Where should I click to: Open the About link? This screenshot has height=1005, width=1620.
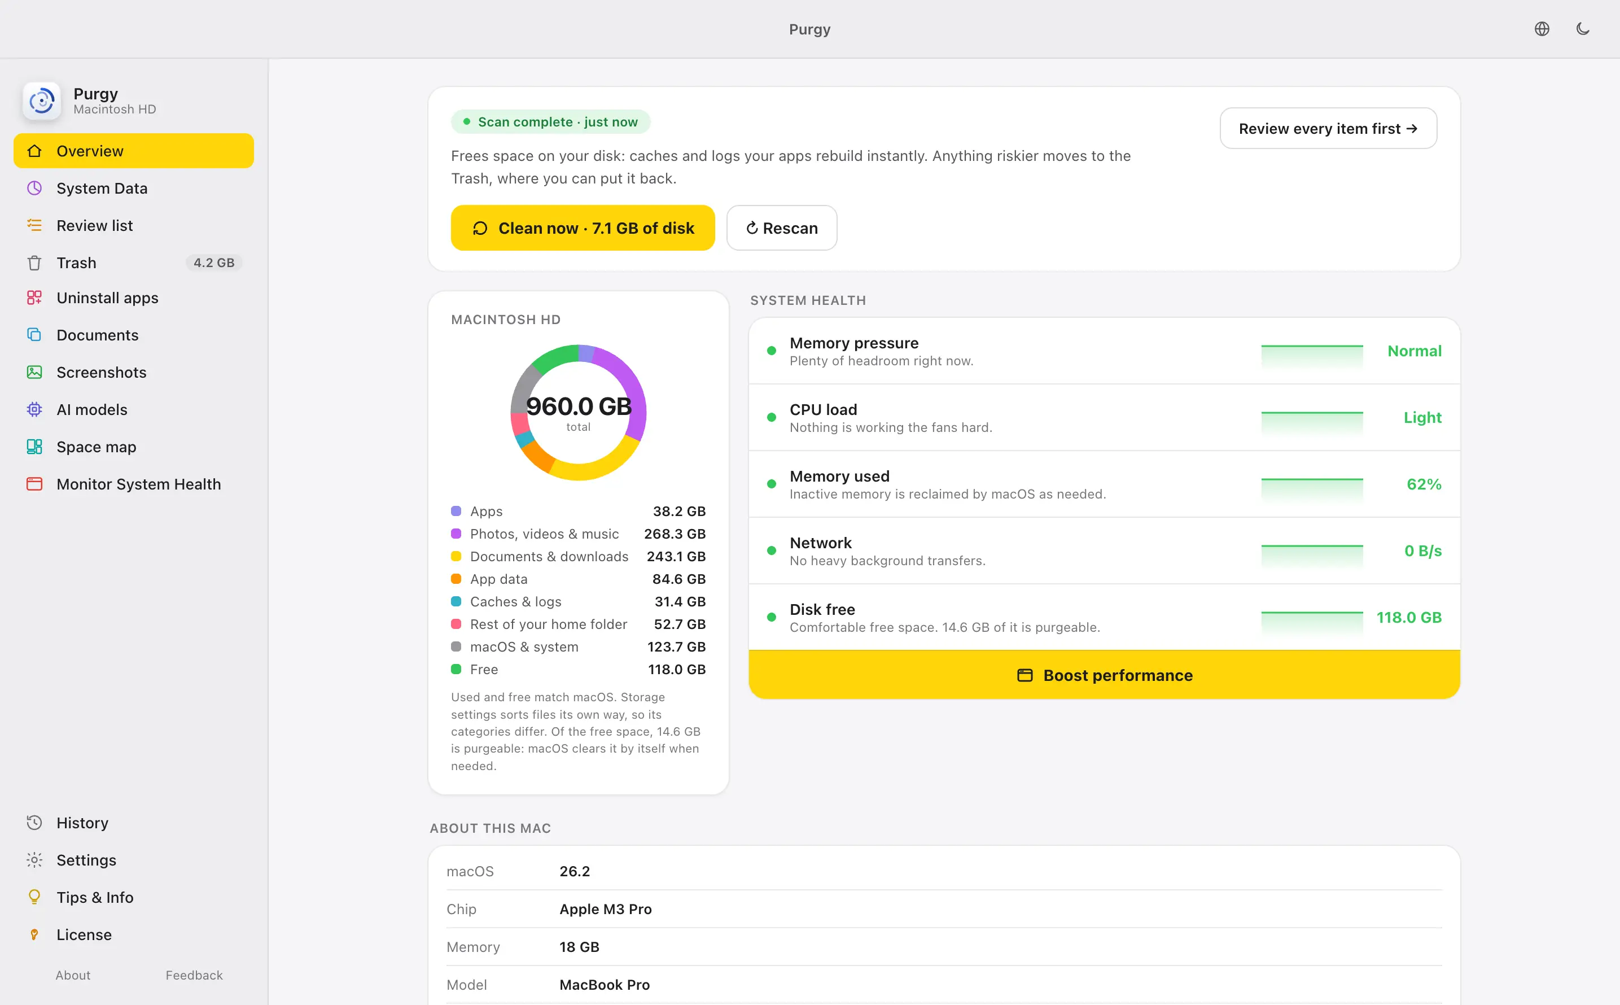click(x=73, y=975)
